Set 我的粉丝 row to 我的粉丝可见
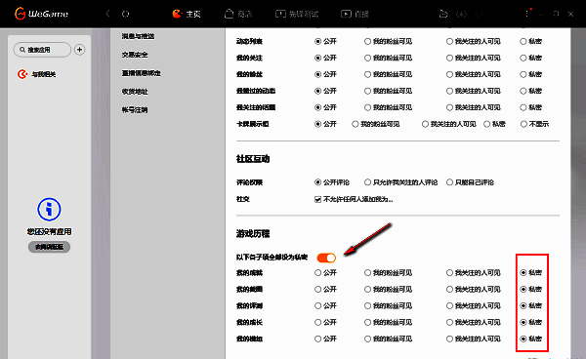Viewport: 586px width, 359px height. [368, 74]
